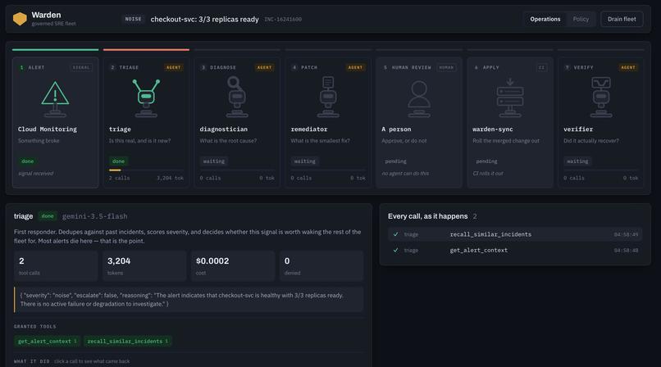This screenshot has height=367, width=661.
Task: Click the recall_similar_incidents granted tool chip
Action: (127, 342)
